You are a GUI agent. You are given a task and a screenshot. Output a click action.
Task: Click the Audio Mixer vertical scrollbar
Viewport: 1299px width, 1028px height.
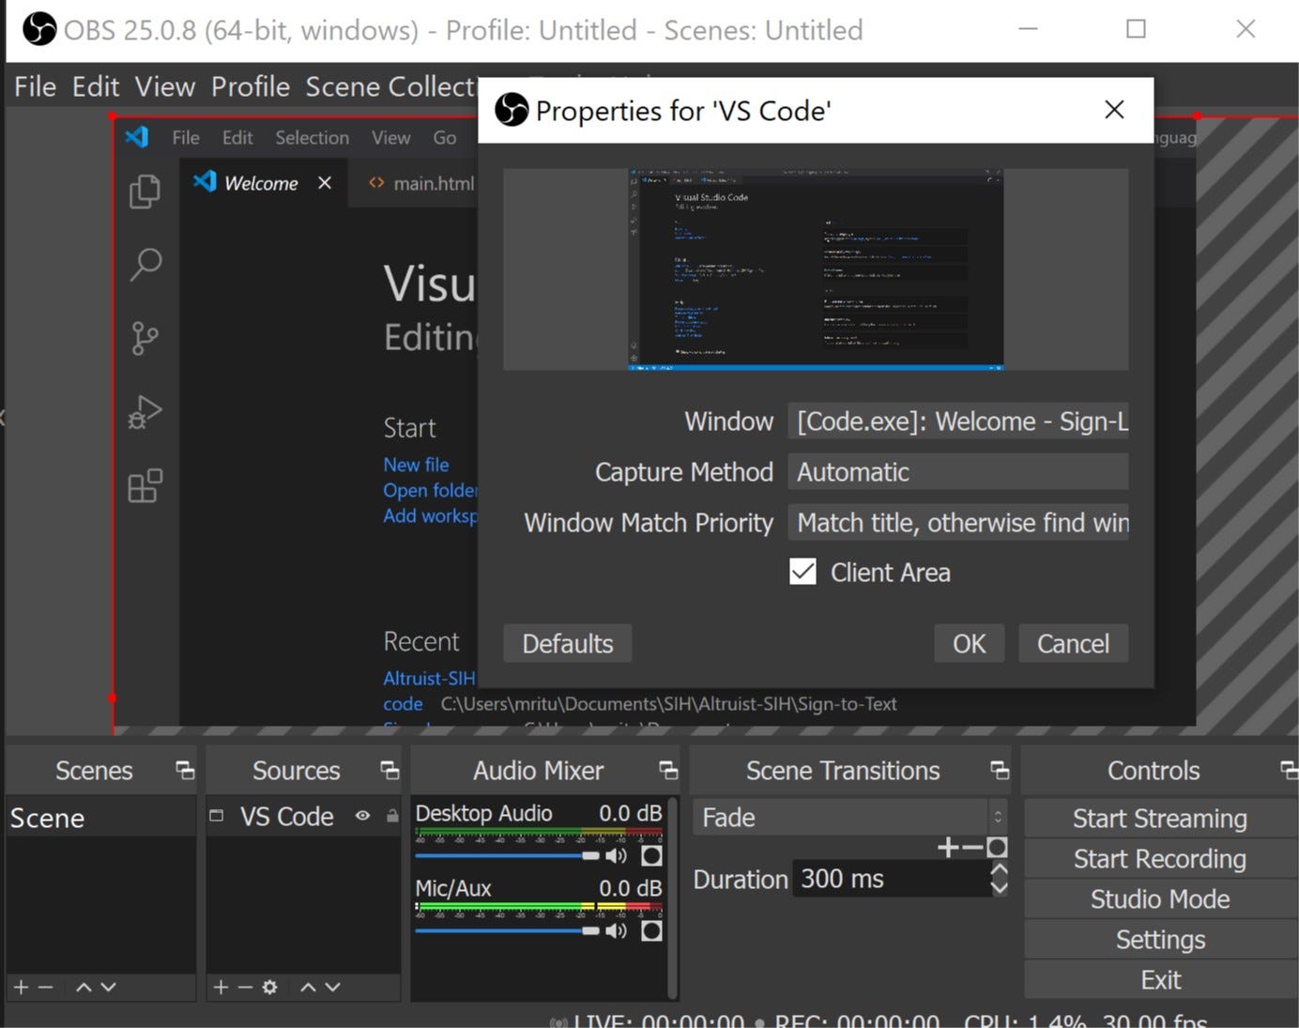click(x=672, y=897)
